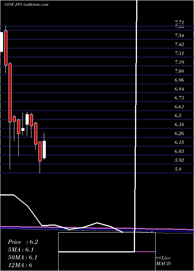
Task: Click the 6.38 price axis label
Action: tap(179, 125)
